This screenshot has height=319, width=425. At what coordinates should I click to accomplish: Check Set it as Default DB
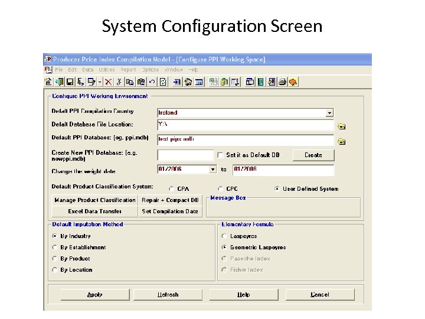pos(220,155)
